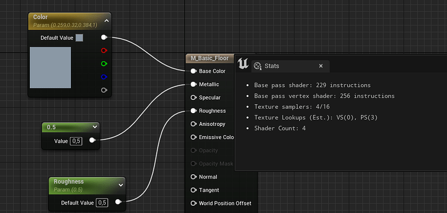Close the Stats tab
The width and height of the screenshot is (447, 213).
click(321, 66)
